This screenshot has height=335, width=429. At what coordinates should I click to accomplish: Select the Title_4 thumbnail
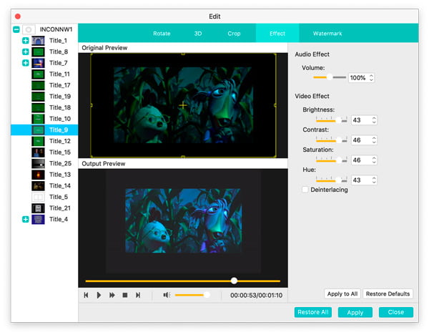(x=38, y=220)
